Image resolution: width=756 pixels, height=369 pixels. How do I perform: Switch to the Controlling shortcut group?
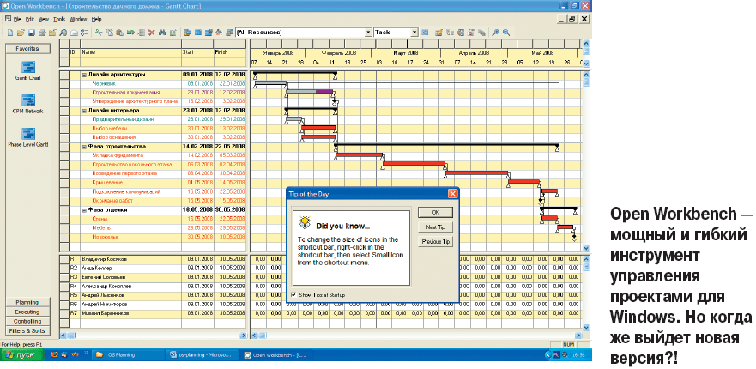[27, 321]
